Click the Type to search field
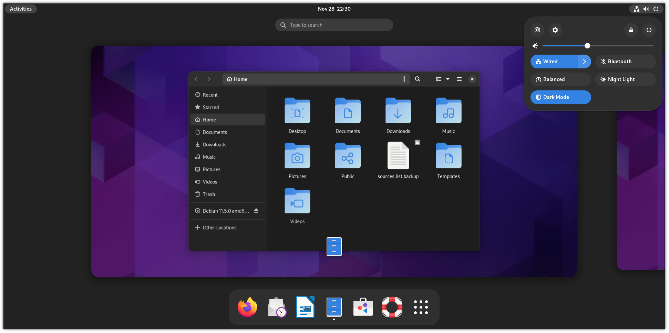669x333 pixels. pyautogui.click(x=333, y=25)
